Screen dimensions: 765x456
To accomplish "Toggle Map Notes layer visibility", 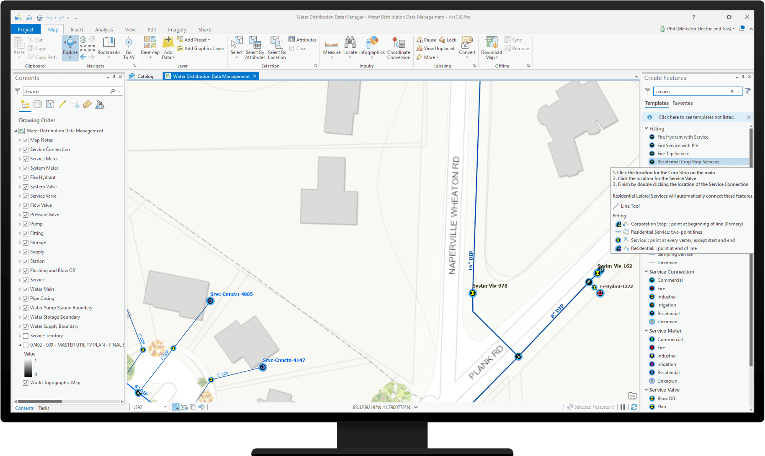I will click(26, 140).
